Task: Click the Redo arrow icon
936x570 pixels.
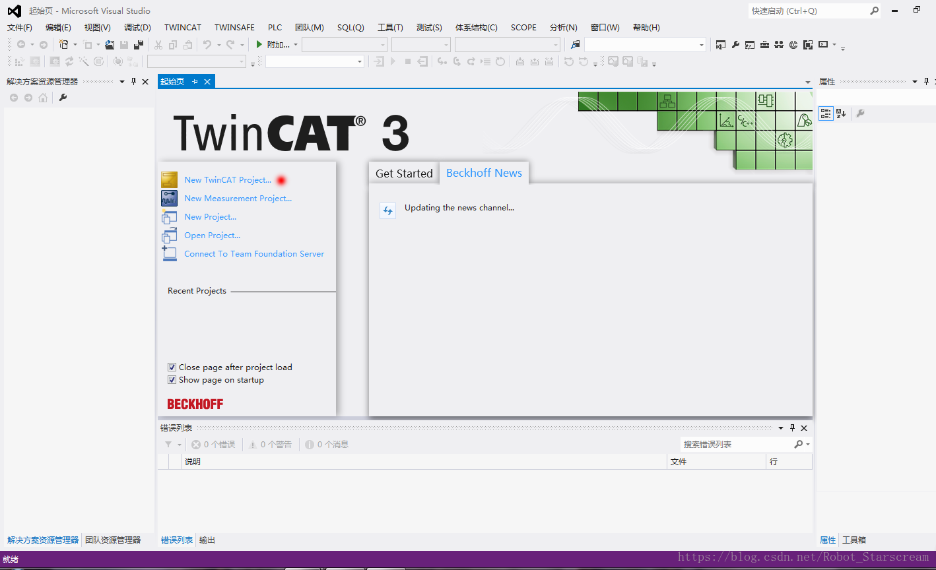Action: click(x=230, y=45)
